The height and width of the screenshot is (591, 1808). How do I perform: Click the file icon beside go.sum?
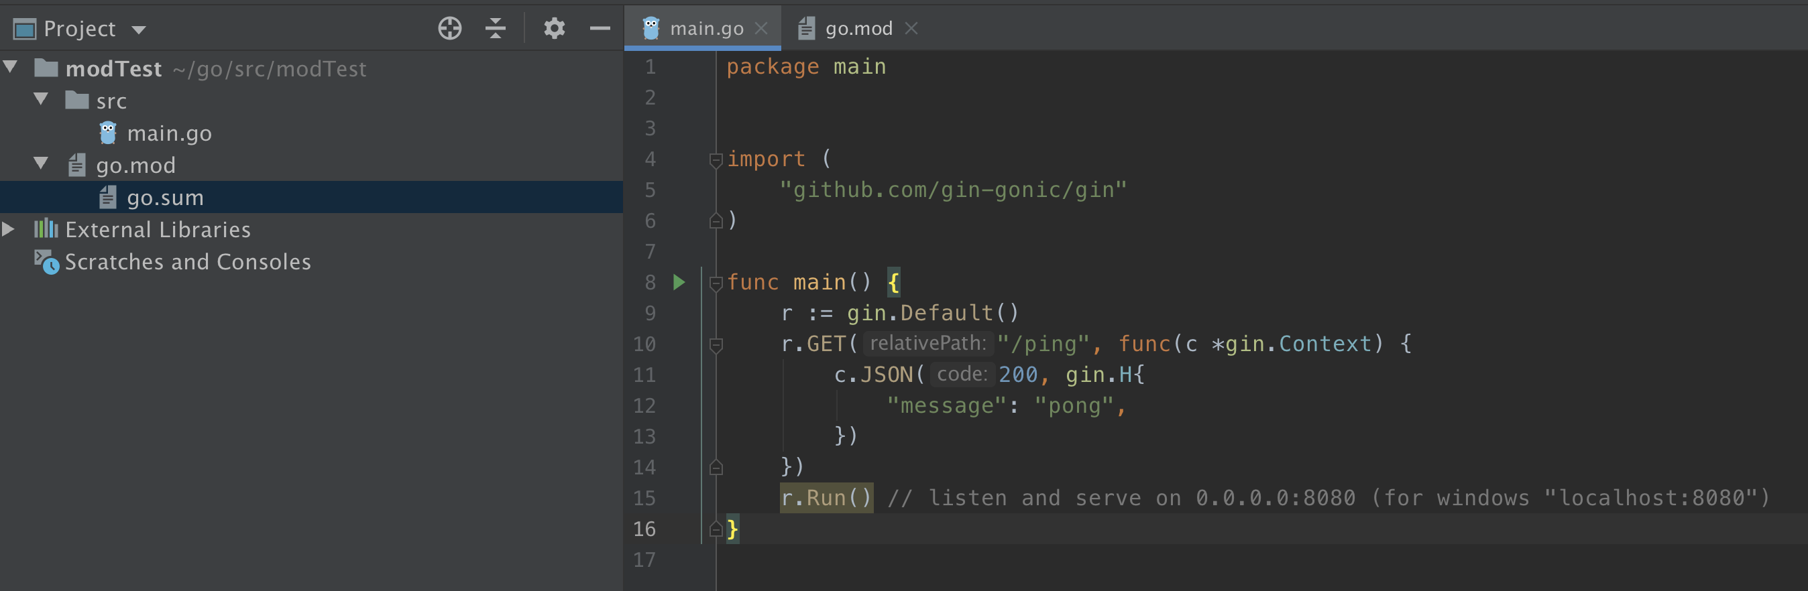107,197
